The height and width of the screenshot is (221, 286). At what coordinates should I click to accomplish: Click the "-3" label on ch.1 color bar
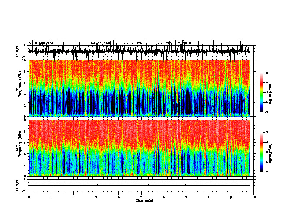point(266,73)
